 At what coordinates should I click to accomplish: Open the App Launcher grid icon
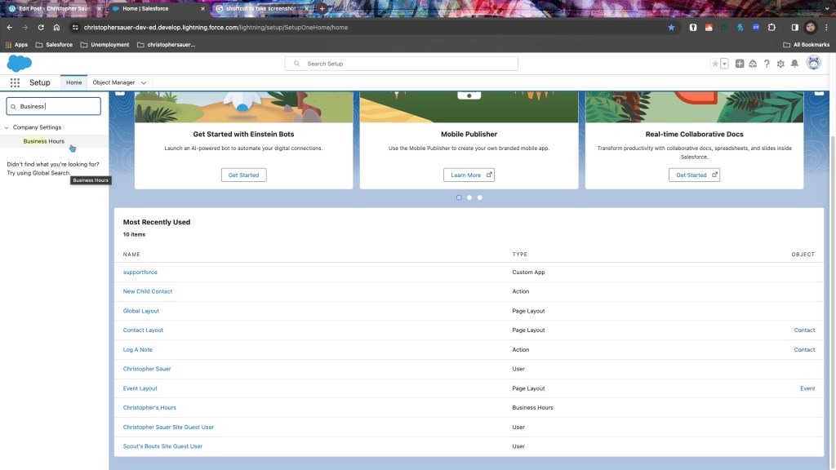[x=15, y=82]
